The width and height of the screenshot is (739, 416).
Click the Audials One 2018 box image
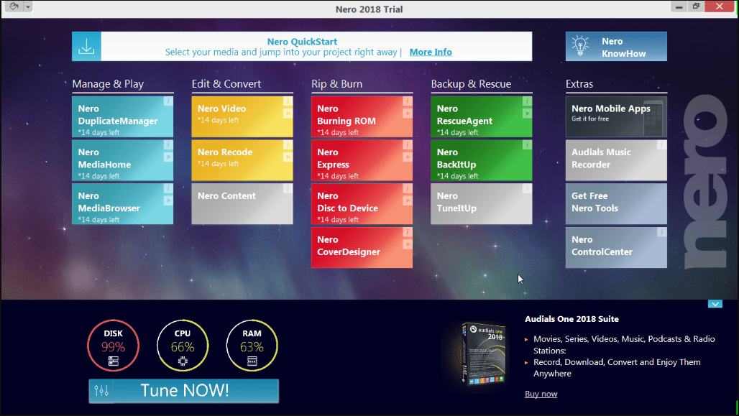[x=483, y=353]
